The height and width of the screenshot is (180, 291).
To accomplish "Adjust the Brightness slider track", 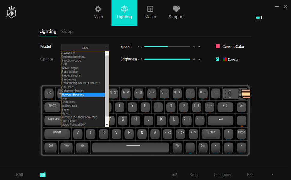I will tap(167, 59).
